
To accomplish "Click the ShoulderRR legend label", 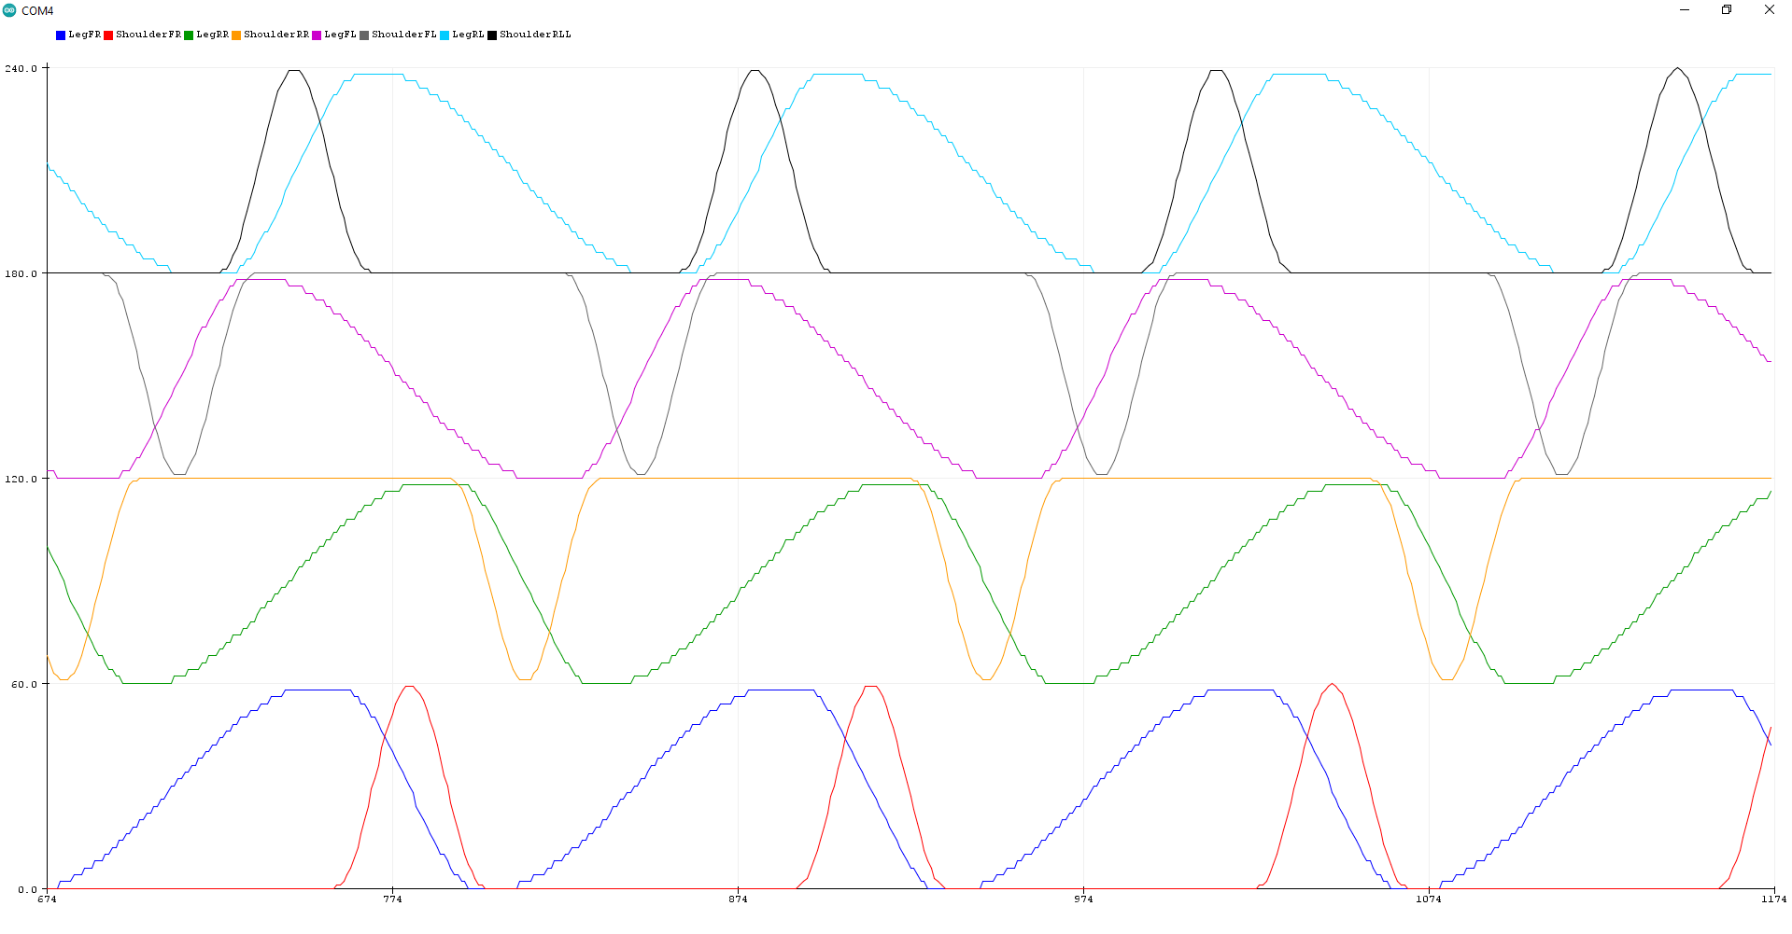I will point(276,35).
